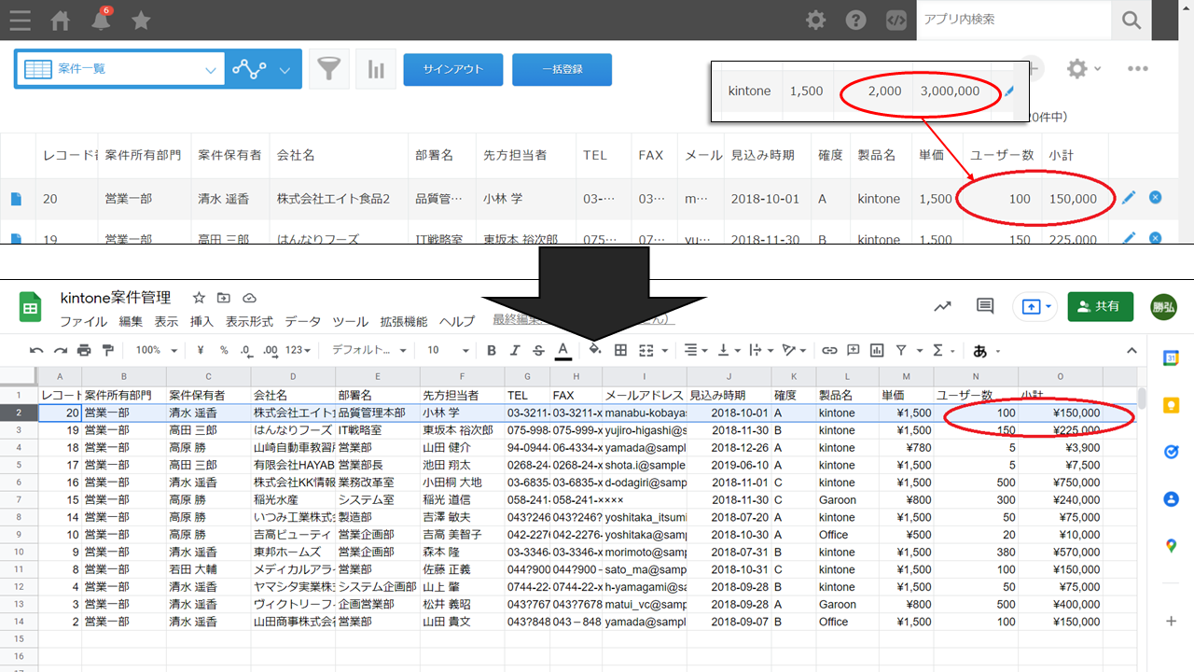Apply yen currency format
Image resolution: width=1194 pixels, height=672 pixels.
(201, 350)
